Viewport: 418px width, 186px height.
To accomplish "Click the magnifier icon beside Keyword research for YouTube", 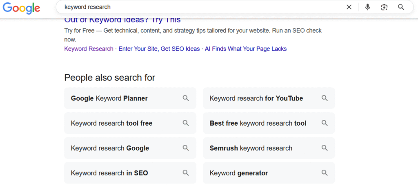I will [325, 98].
